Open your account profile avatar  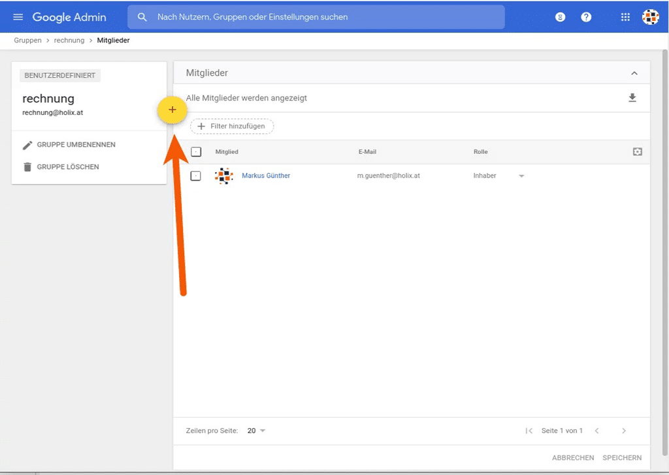pyautogui.click(x=650, y=17)
